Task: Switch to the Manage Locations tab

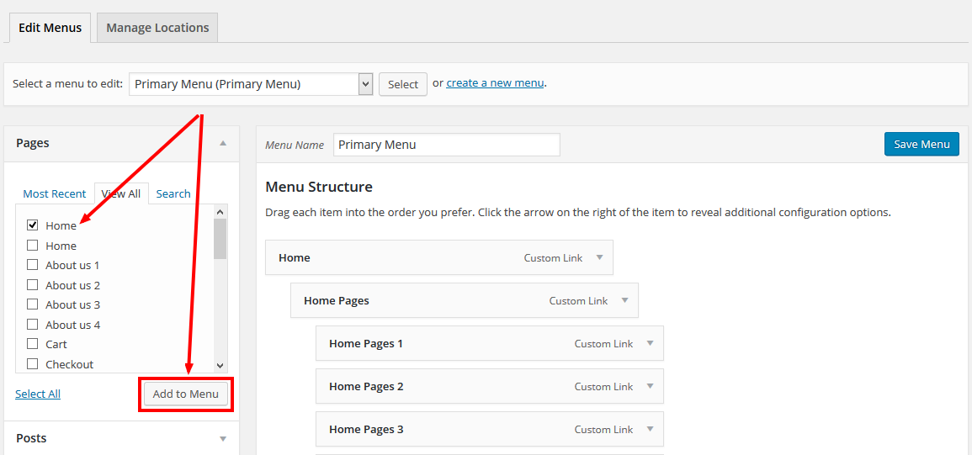Action: pos(157,28)
